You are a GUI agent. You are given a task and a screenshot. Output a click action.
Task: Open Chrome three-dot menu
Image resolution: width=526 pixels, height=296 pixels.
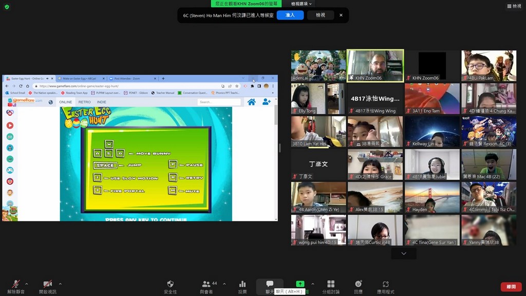(x=273, y=86)
